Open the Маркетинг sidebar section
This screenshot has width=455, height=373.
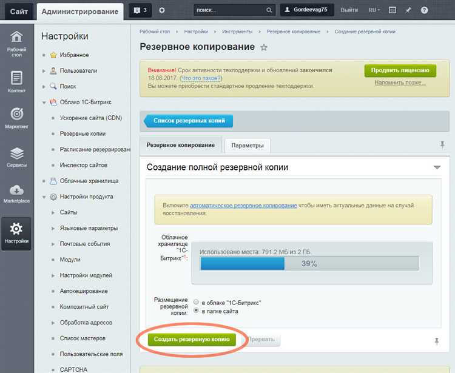tap(16, 118)
